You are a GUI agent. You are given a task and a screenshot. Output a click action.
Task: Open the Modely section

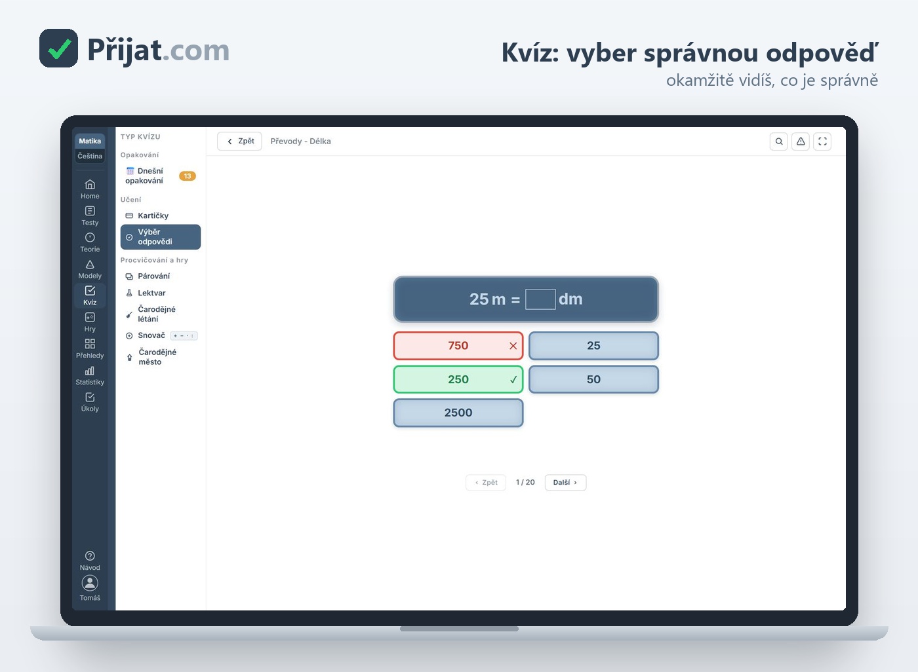click(90, 269)
